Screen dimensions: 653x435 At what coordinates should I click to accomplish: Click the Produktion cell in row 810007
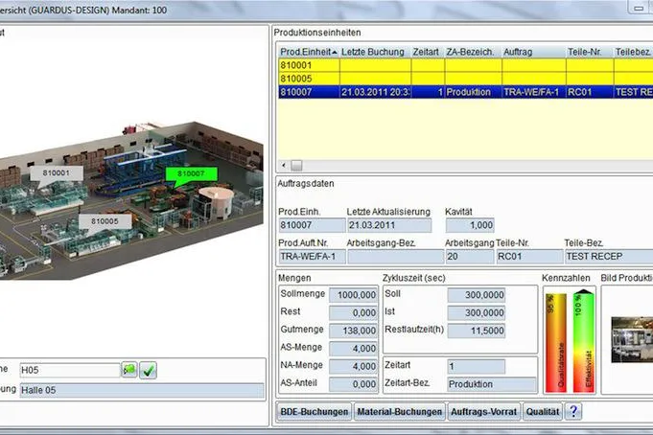coord(473,92)
